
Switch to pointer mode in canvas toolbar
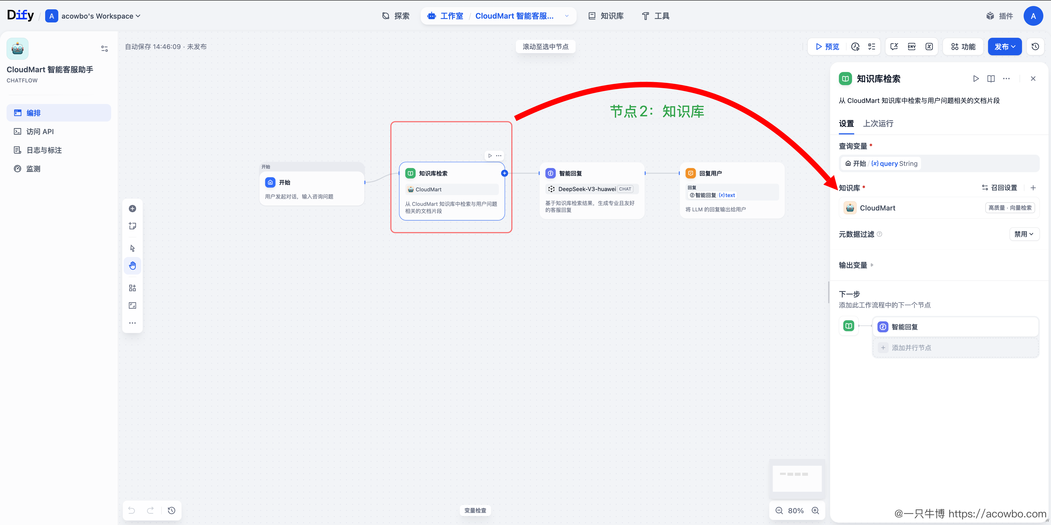(x=132, y=248)
